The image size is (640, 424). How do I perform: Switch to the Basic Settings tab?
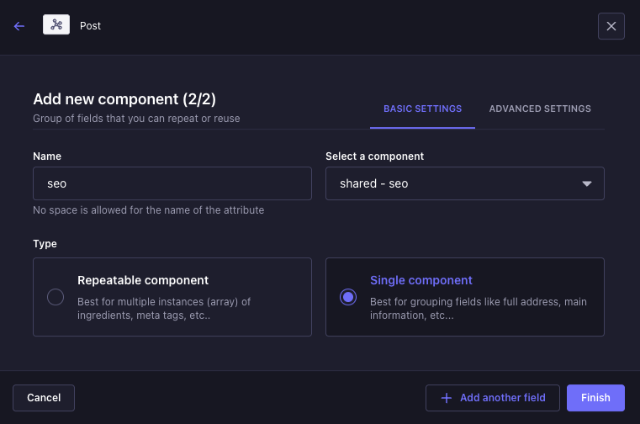tap(422, 109)
